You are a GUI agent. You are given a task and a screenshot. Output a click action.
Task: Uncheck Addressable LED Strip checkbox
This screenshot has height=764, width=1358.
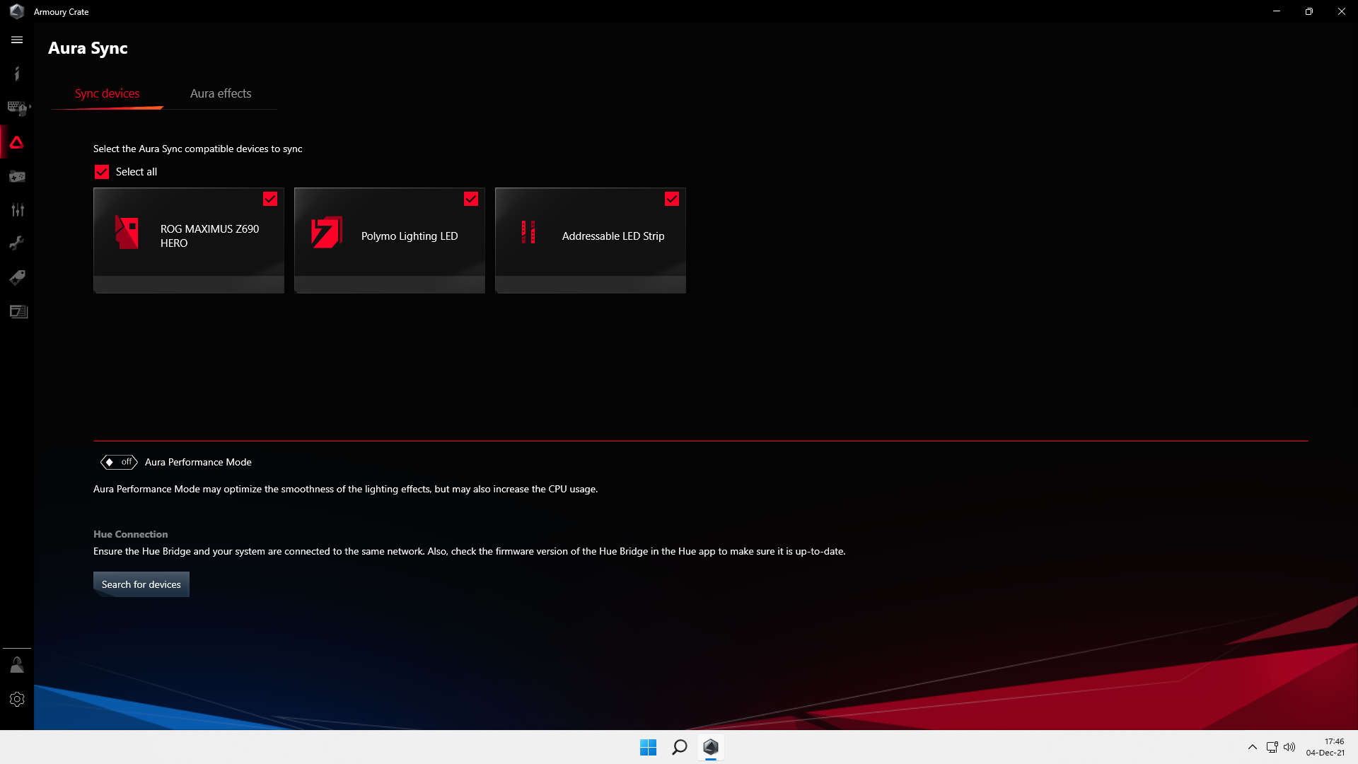(x=672, y=199)
